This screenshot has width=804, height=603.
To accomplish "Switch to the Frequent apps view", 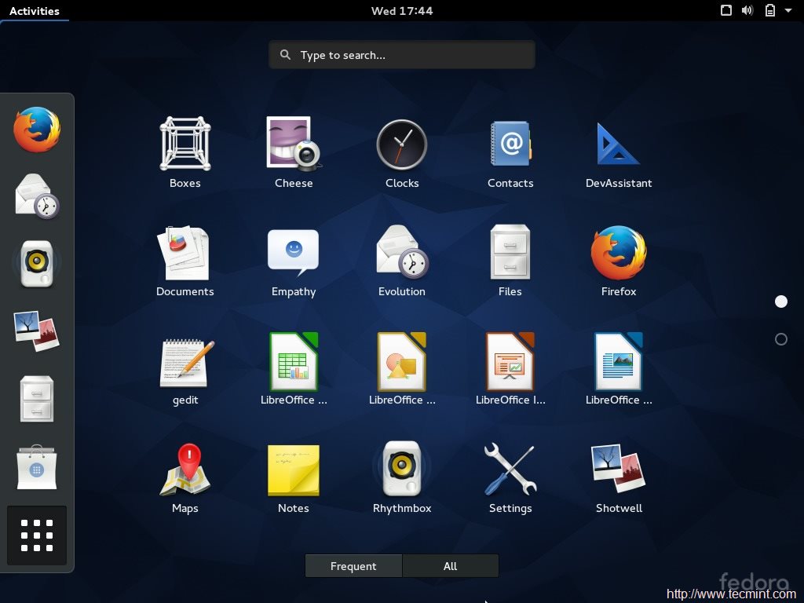I will click(x=353, y=566).
